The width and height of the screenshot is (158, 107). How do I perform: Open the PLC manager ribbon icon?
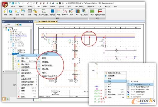77,12
